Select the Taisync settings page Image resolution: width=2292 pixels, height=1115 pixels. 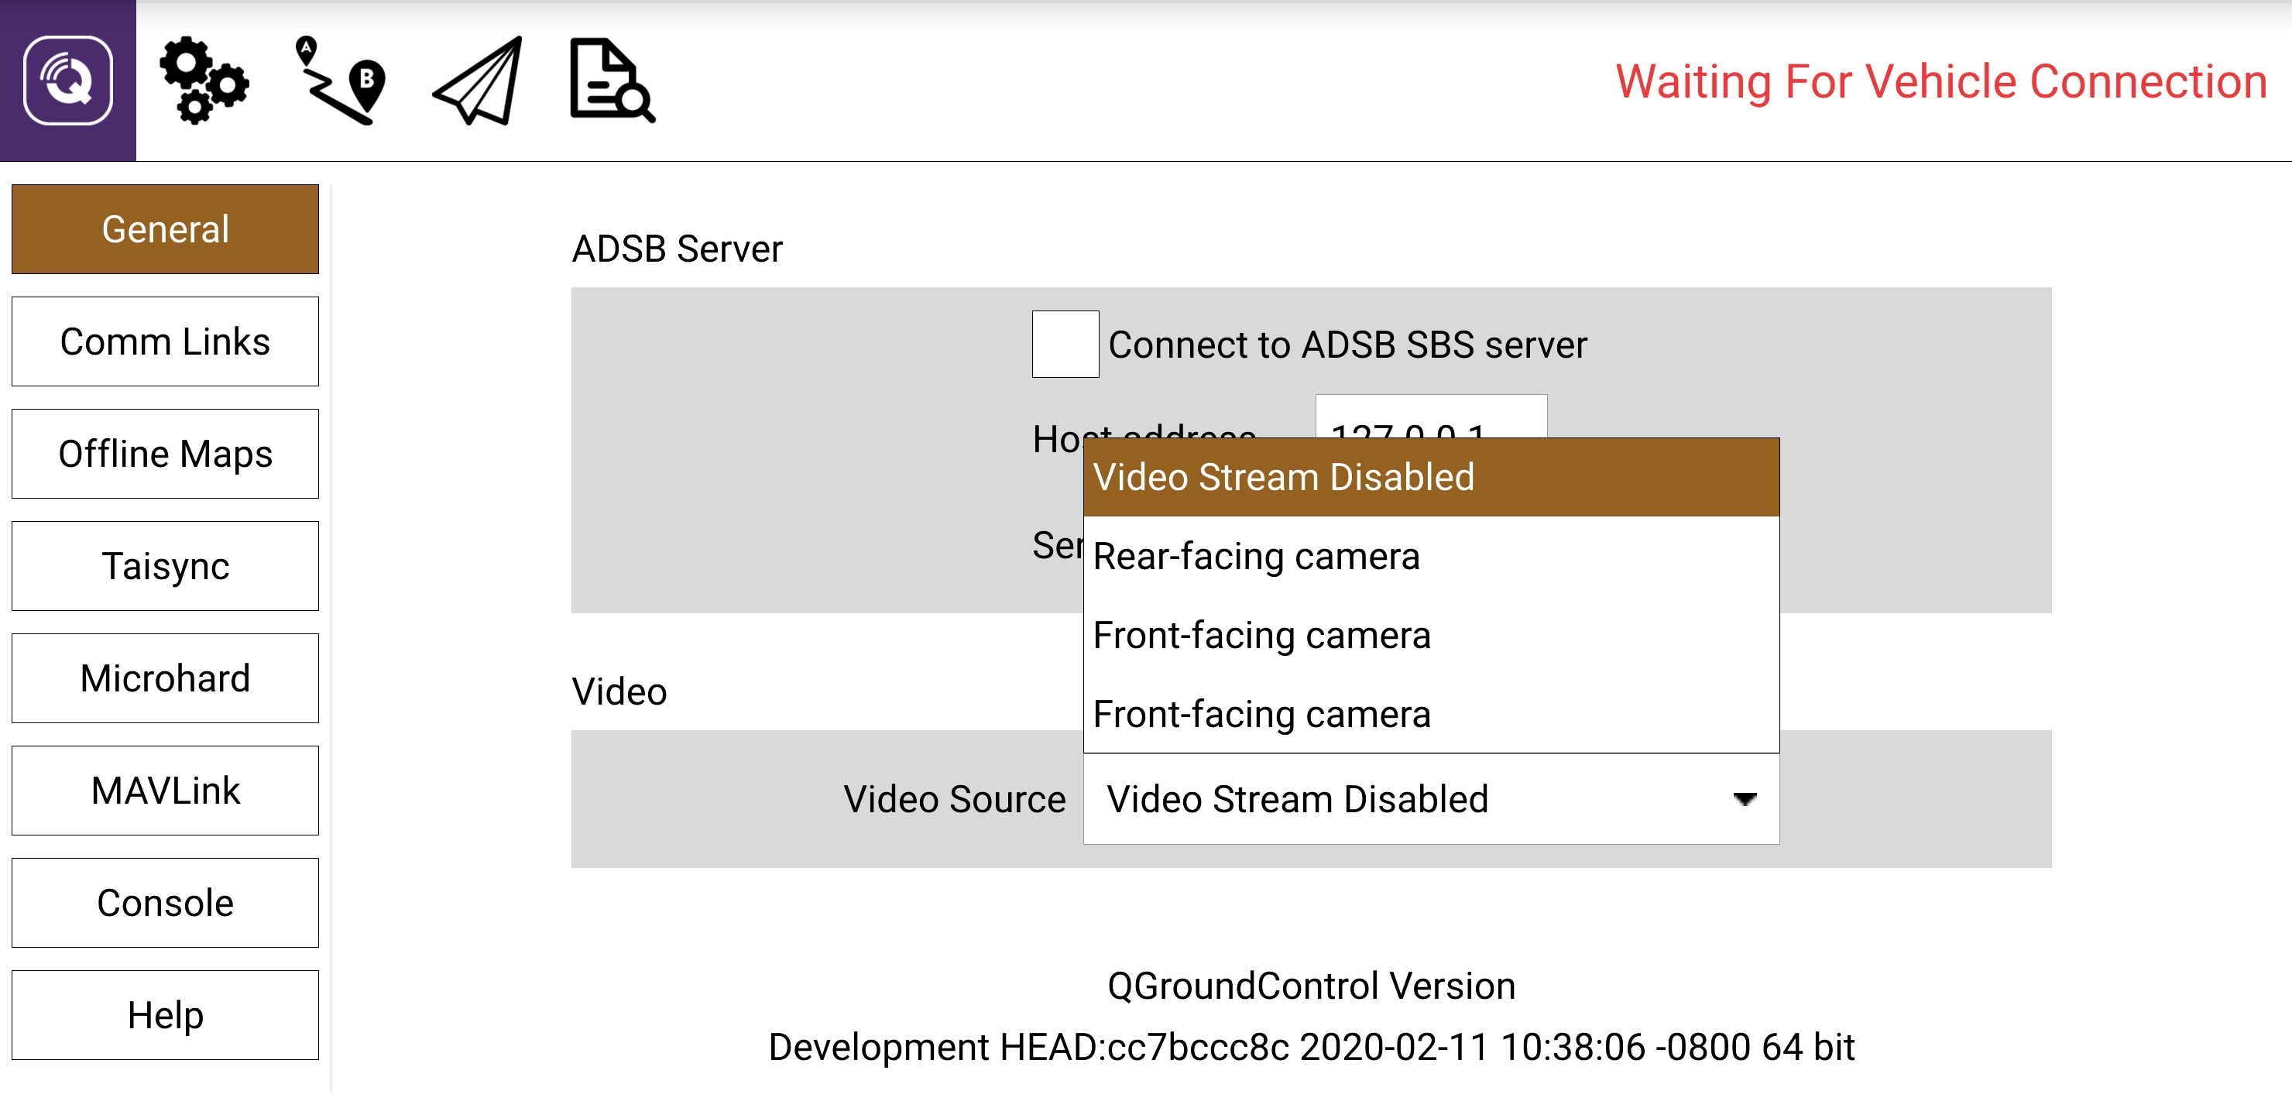coord(165,566)
